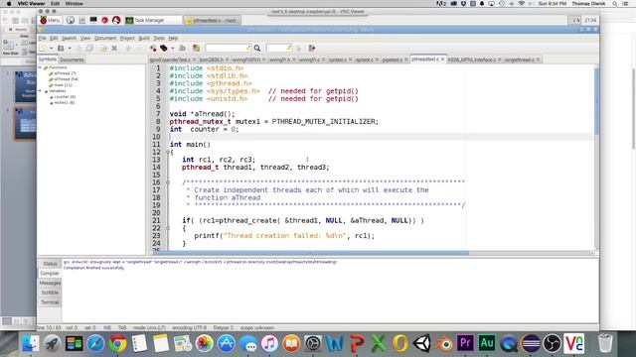Click the Mathematica red icon in Pi panel
Image resolution: width=636 pixels, height=357 pixels.
[x=104, y=20]
